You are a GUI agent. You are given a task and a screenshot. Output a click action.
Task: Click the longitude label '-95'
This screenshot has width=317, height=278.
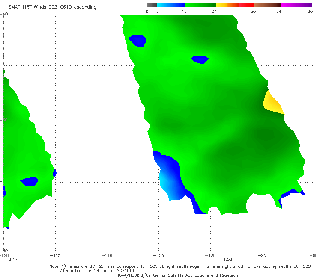[x=262, y=255]
